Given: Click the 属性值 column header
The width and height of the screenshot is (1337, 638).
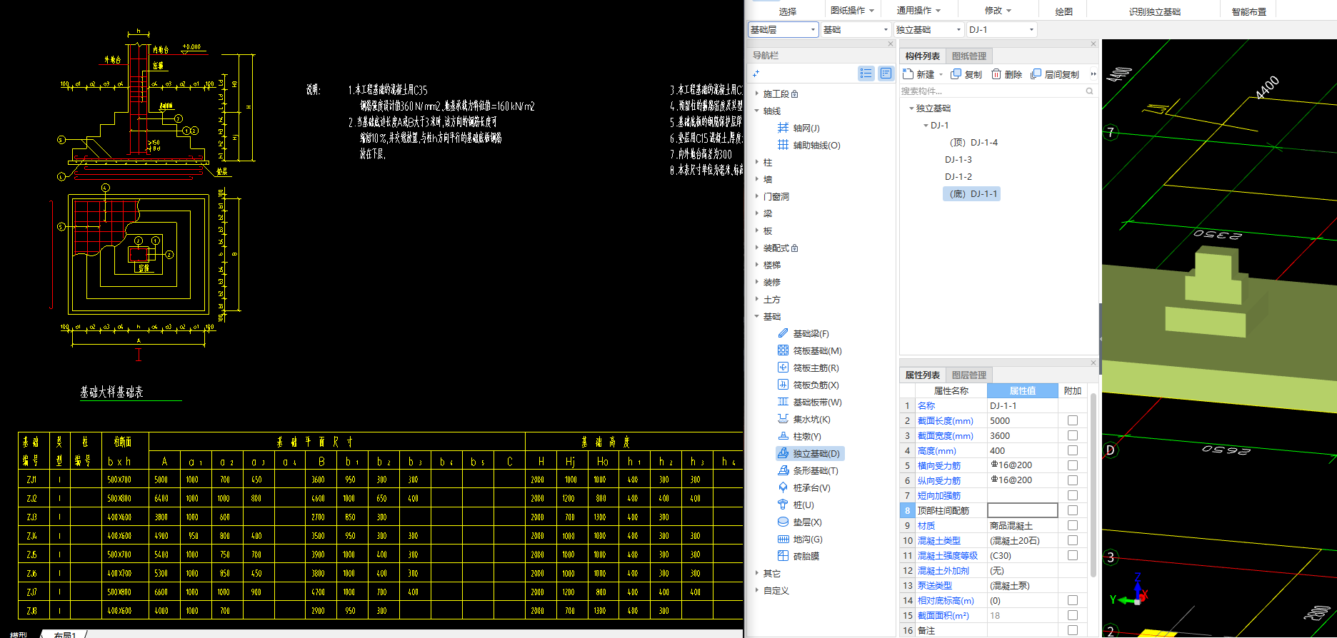Looking at the screenshot, I should (x=1022, y=390).
